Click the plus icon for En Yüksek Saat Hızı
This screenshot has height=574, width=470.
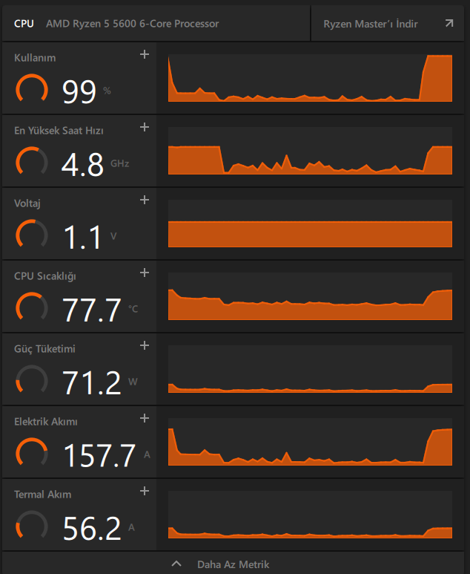145,128
